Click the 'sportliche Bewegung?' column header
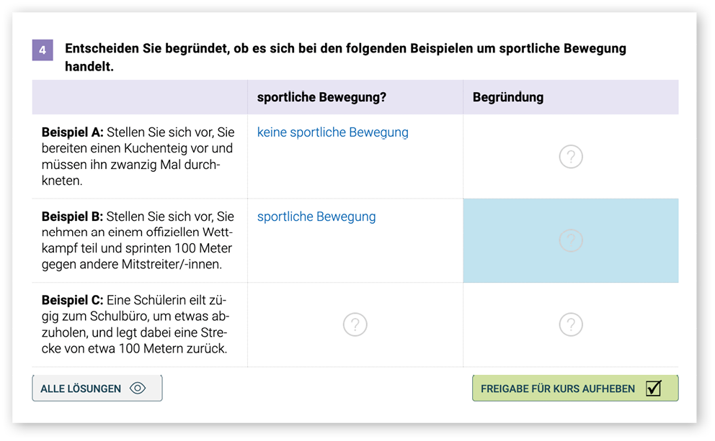Screen dimensions: 715x441 click(x=321, y=97)
